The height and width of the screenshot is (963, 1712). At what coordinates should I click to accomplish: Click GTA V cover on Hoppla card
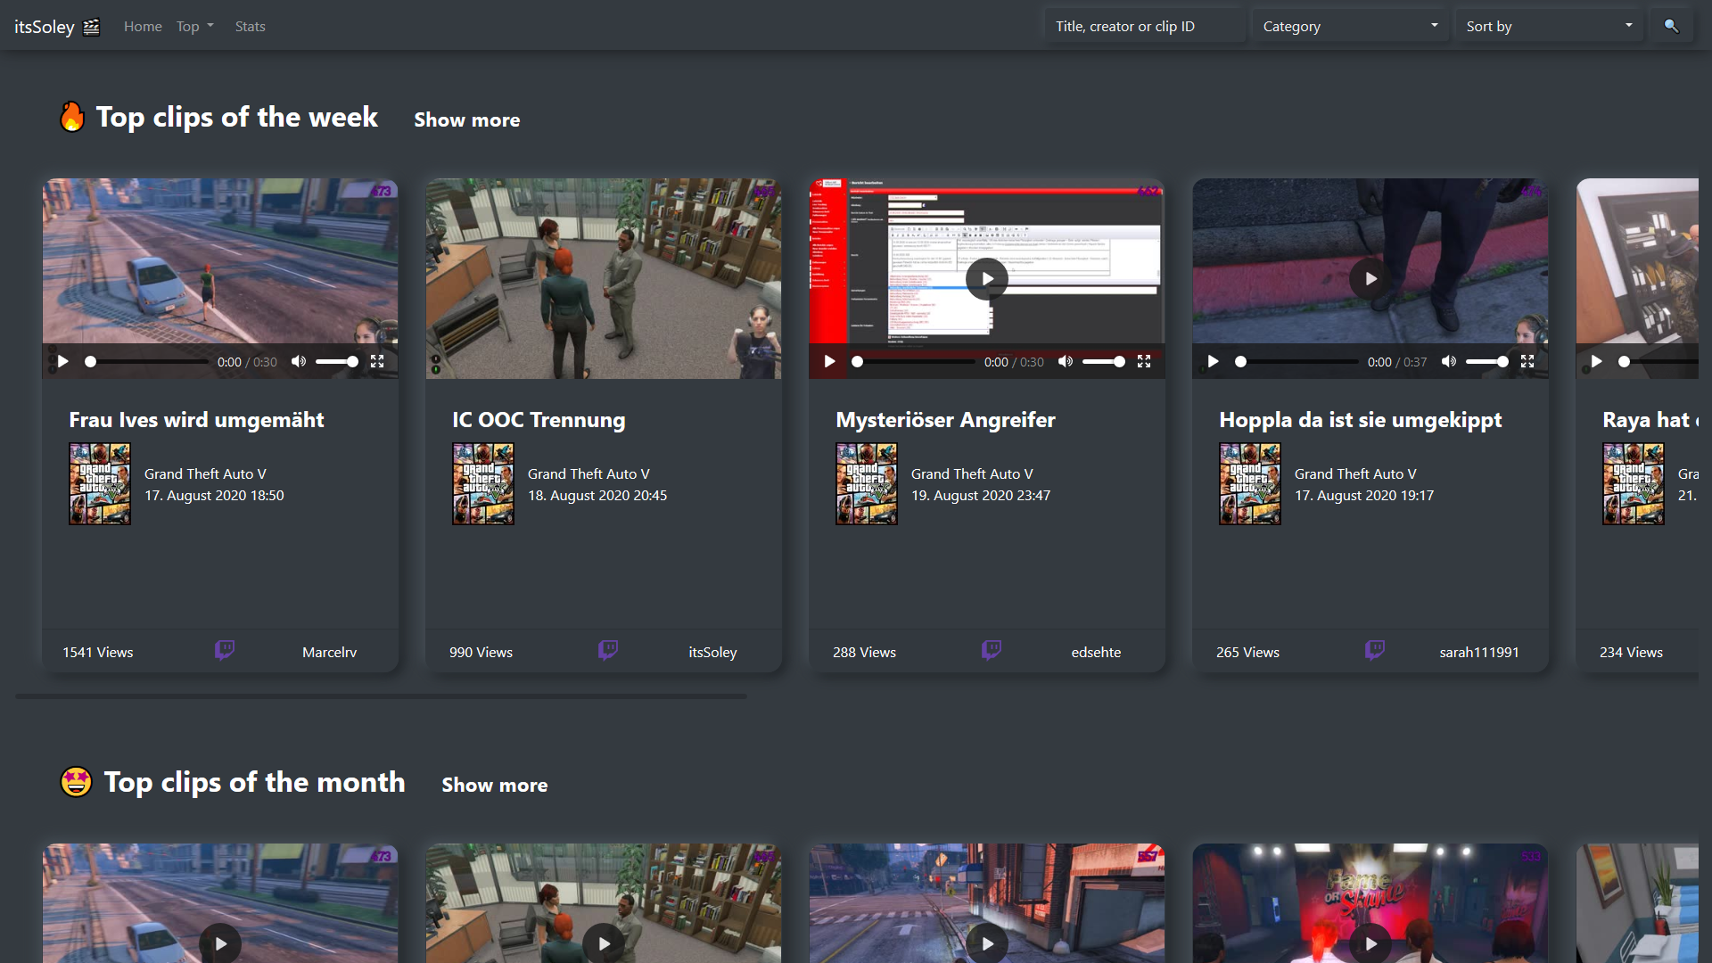pos(1250,484)
